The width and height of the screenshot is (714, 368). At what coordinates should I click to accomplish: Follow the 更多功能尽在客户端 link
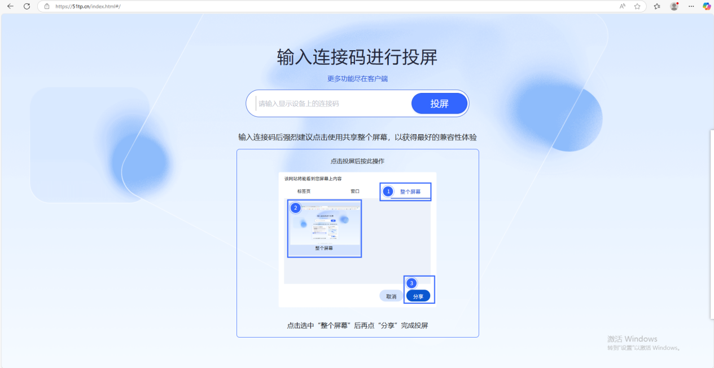tap(357, 79)
